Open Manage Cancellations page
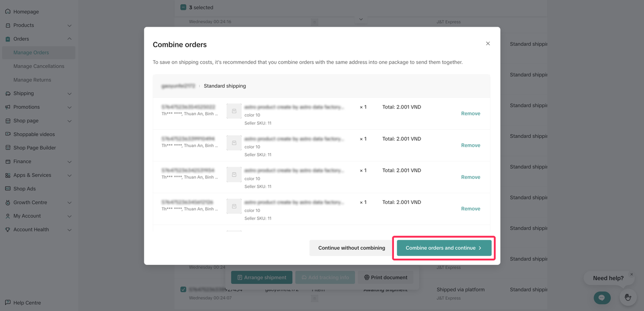644x311 pixels. 39,66
